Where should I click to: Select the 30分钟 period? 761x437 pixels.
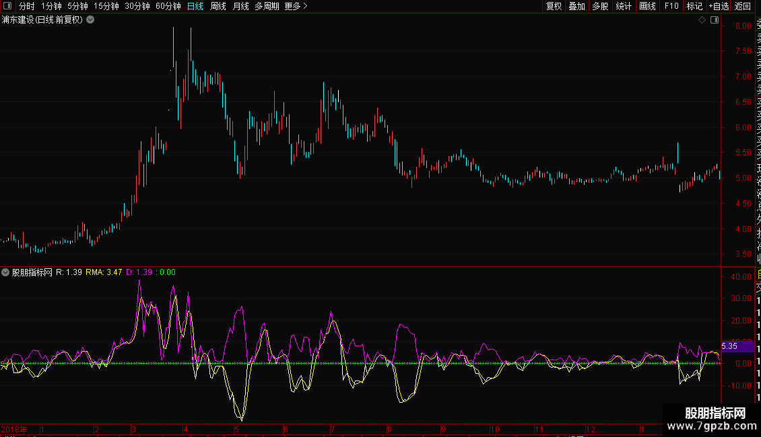(x=137, y=6)
